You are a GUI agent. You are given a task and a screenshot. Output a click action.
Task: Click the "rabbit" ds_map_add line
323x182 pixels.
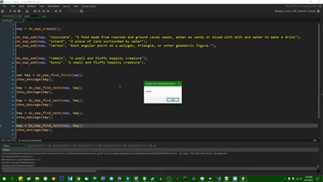82,59
